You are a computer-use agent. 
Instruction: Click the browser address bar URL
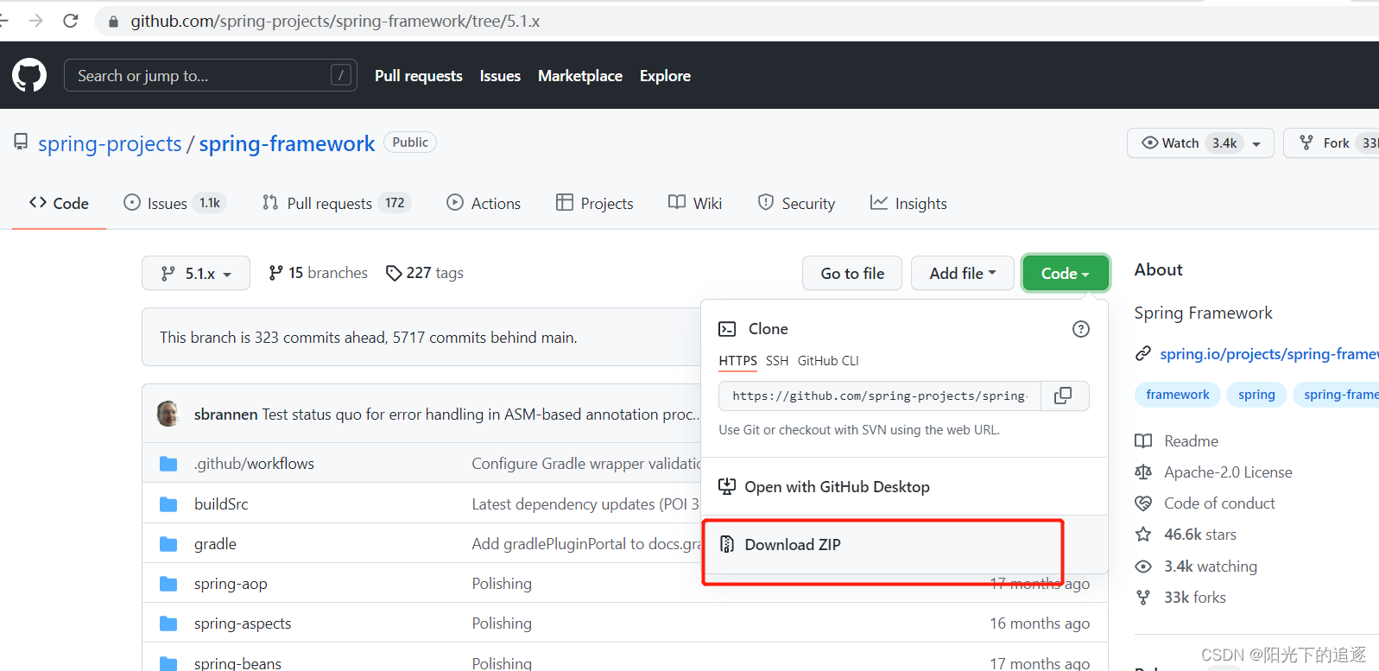coord(335,22)
